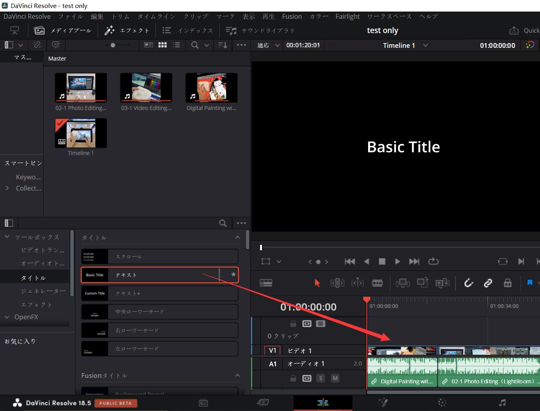This screenshot has height=411, width=540.
Task: Solo Audio 1 with the S button
Action: coord(320,378)
